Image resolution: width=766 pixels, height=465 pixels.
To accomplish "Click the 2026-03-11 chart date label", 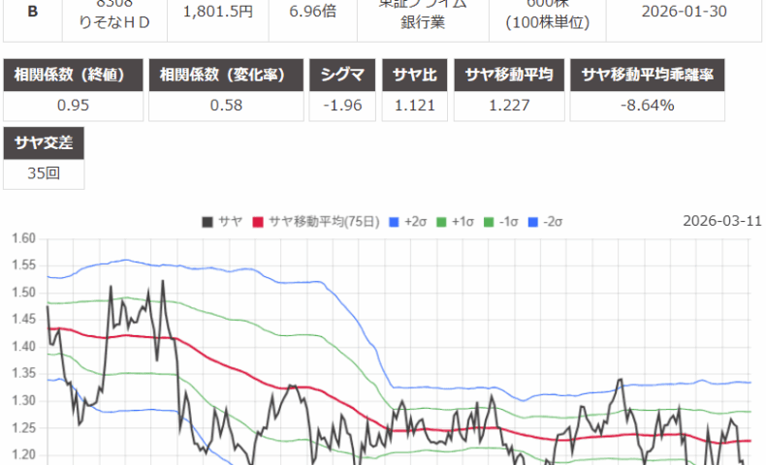I will (721, 221).
